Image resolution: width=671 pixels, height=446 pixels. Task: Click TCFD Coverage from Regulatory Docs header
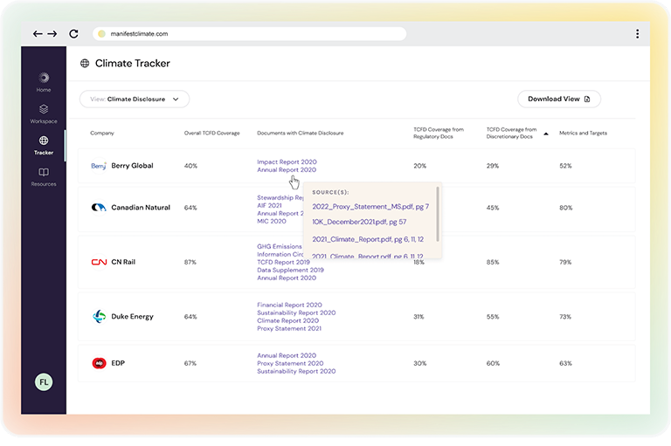[x=439, y=133]
